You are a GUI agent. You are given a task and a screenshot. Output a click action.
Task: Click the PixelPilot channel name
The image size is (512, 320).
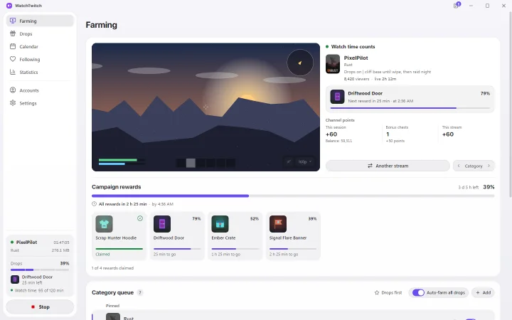(x=356, y=58)
